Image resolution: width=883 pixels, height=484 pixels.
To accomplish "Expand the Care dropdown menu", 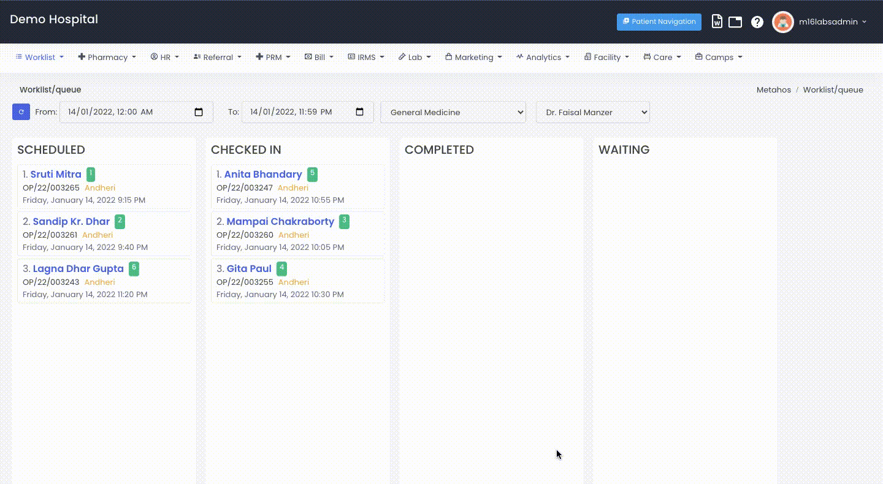I will click(x=663, y=57).
